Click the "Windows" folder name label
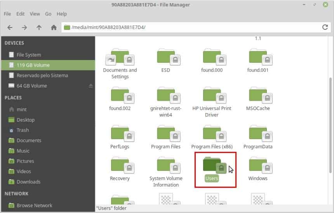334x213 pixels. [258, 179]
